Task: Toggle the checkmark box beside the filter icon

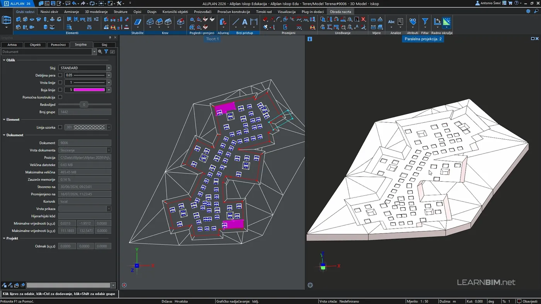Action: pos(112,52)
